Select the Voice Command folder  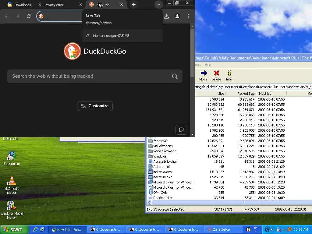[x=165, y=151]
